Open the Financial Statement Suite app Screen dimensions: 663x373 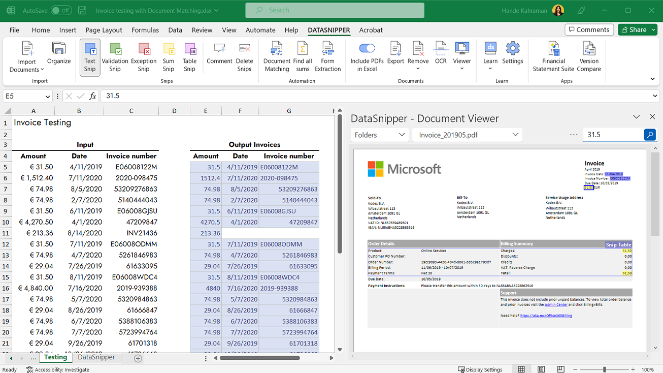(x=553, y=56)
